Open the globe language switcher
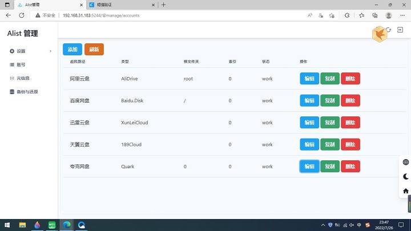Viewport: 411px width, 231px height. coord(406,162)
